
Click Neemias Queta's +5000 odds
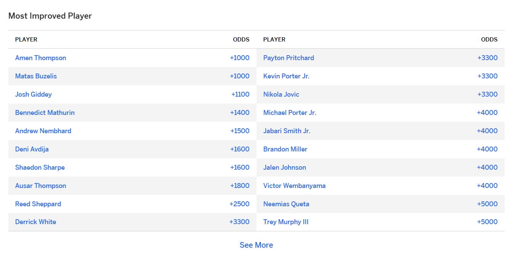point(487,204)
